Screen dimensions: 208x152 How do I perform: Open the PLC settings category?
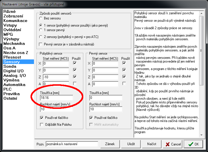click(x=7, y=89)
